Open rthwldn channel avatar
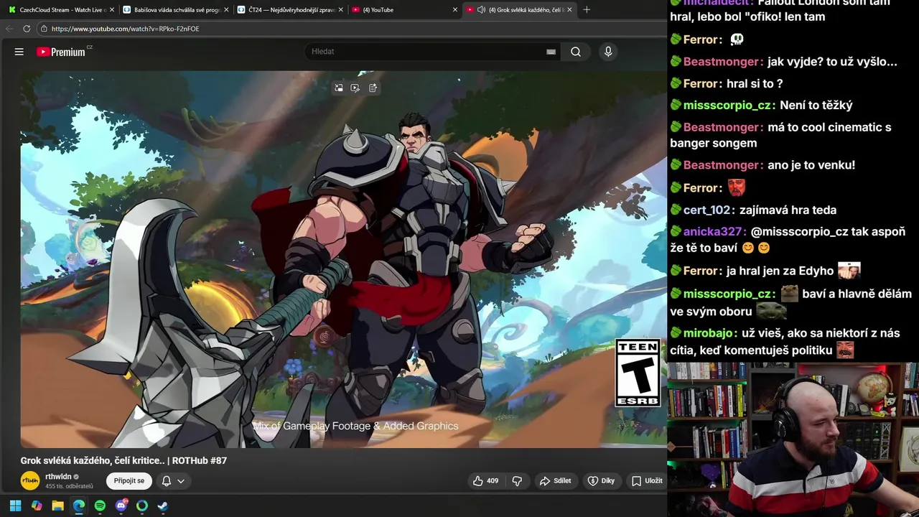The image size is (919, 517). pyautogui.click(x=30, y=480)
